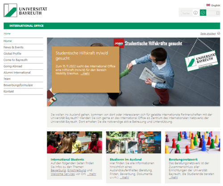Click Welcome Services link
223x186 pixels.
coord(63,174)
